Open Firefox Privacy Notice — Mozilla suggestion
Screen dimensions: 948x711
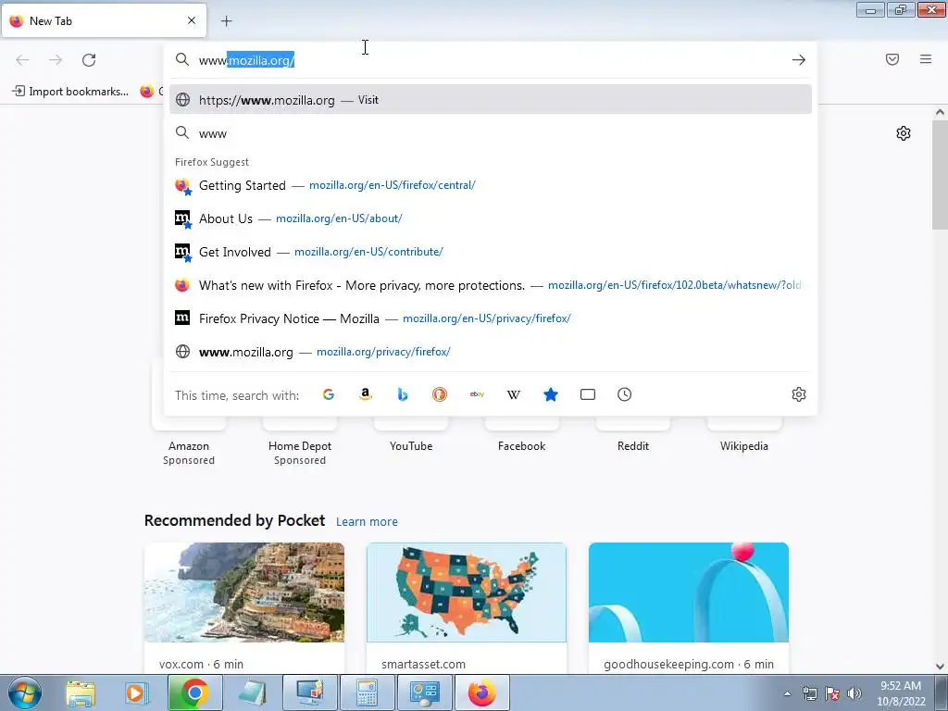pos(491,318)
